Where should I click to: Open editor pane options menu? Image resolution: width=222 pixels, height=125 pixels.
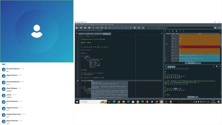tap(162, 33)
